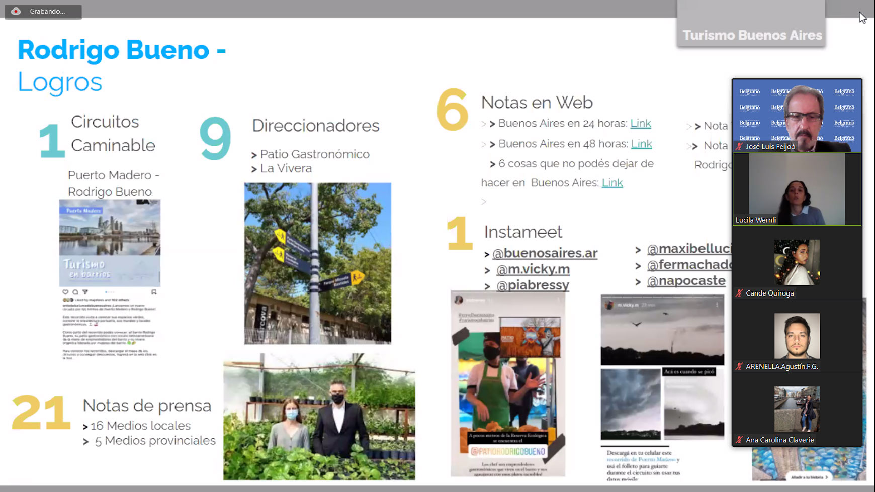
Task: Open the @napocaste profile link
Action: coord(686,281)
